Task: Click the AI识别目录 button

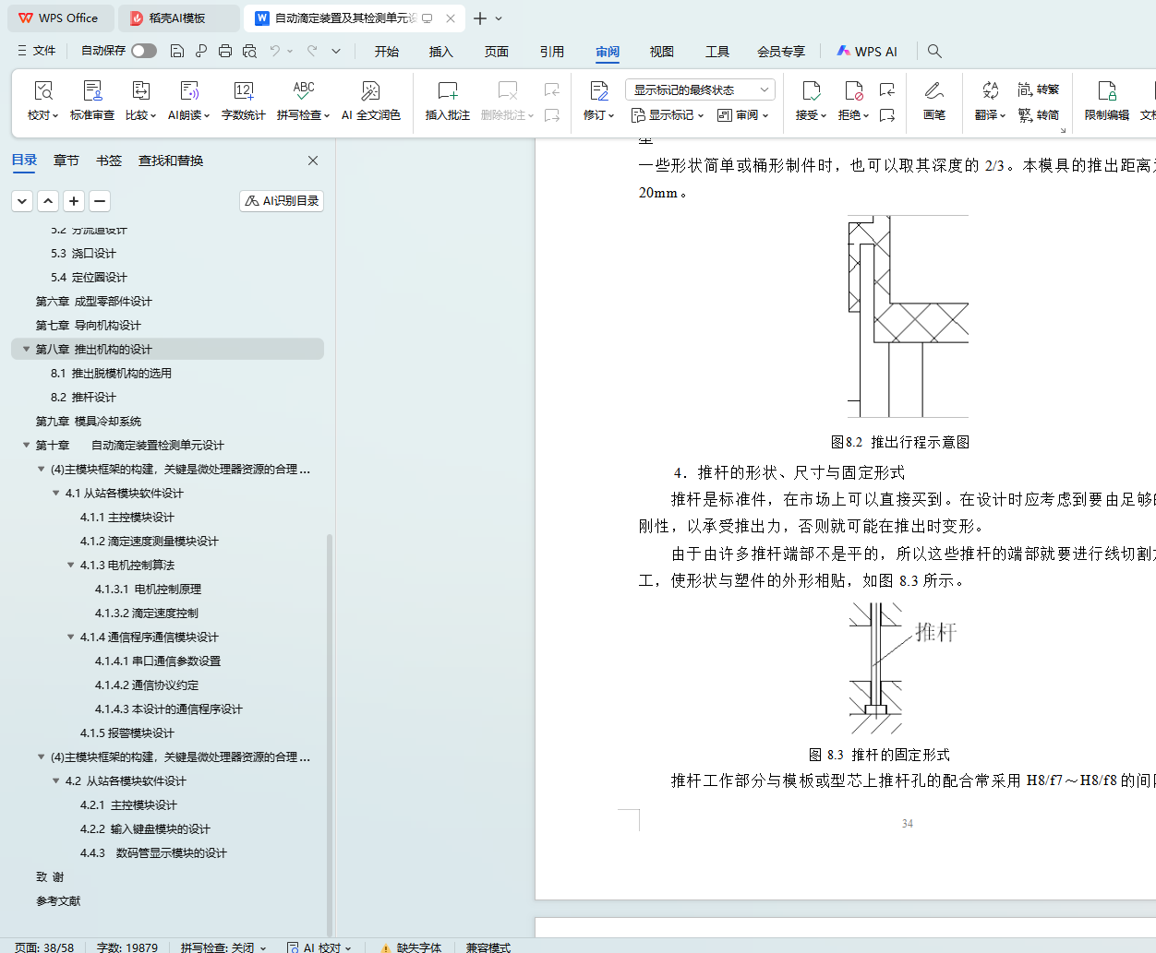Action: pos(282,201)
